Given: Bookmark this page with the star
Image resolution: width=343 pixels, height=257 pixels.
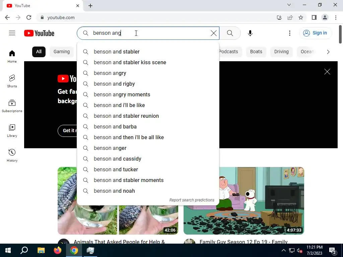Looking at the screenshot, I should pyautogui.click(x=301, y=17).
